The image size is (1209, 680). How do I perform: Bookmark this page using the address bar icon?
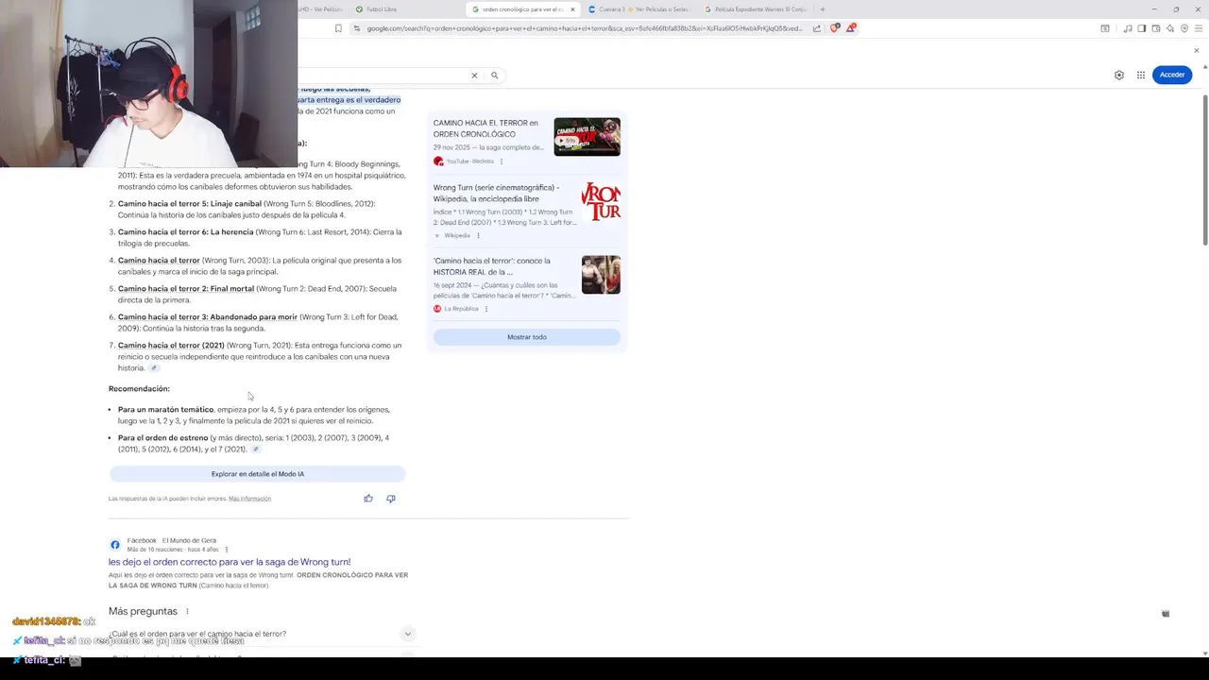(x=338, y=28)
